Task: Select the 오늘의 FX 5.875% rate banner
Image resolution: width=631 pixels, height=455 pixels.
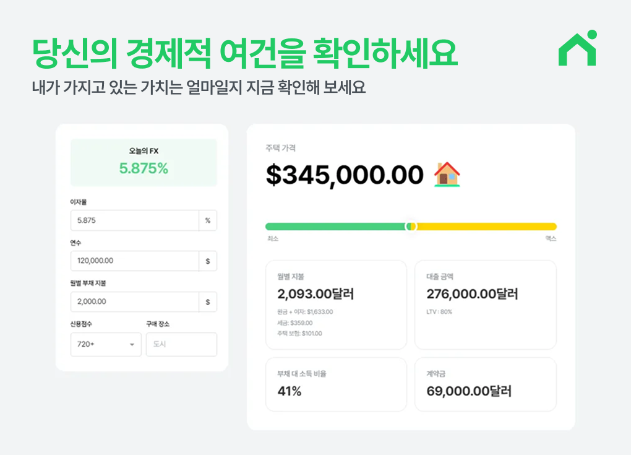Action: [x=144, y=162]
